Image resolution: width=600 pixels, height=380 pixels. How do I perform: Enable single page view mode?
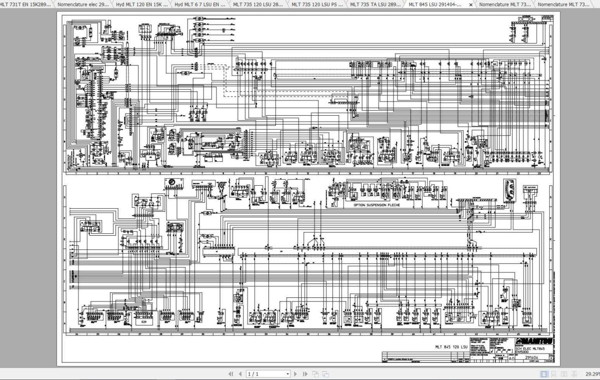click(x=544, y=374)
